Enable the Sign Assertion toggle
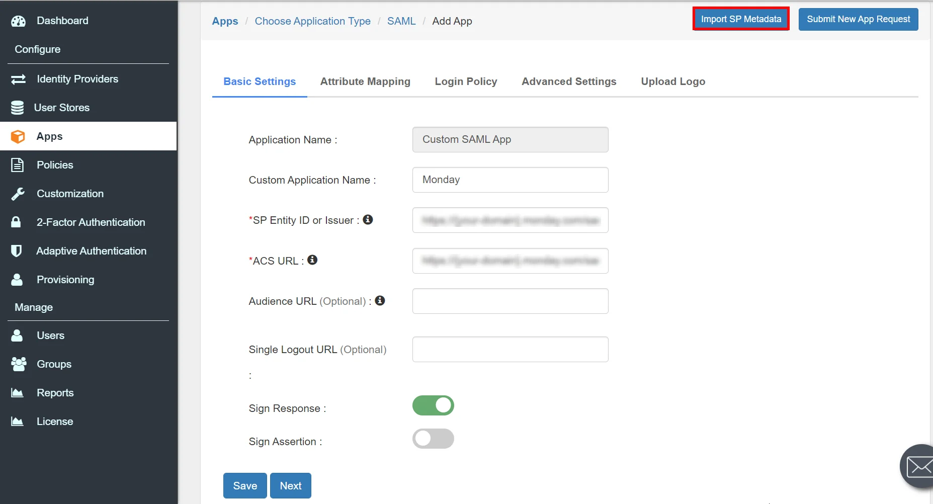This screenshot has height=504, width=933. pos(433,439)
